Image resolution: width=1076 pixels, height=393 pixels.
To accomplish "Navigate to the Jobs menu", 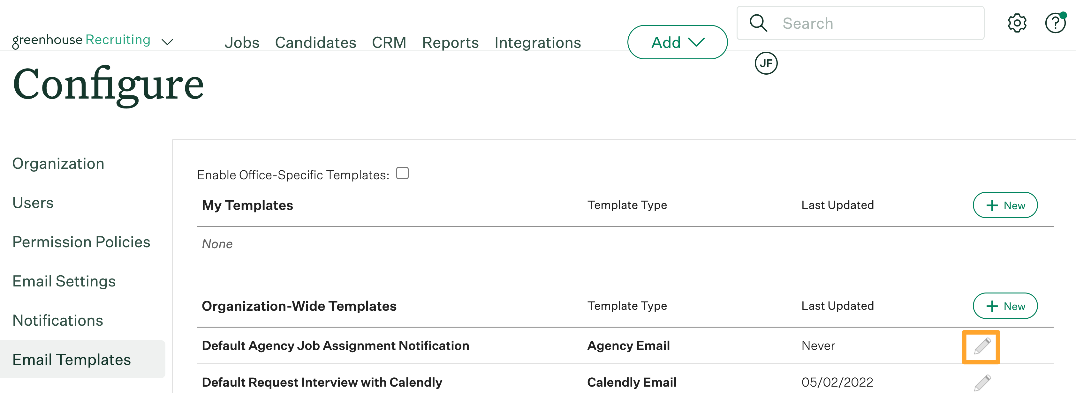I will point(242,42).
